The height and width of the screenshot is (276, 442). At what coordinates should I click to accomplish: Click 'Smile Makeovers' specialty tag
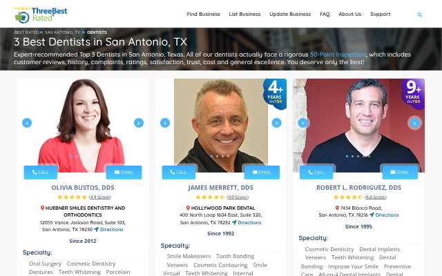(189, 256)
